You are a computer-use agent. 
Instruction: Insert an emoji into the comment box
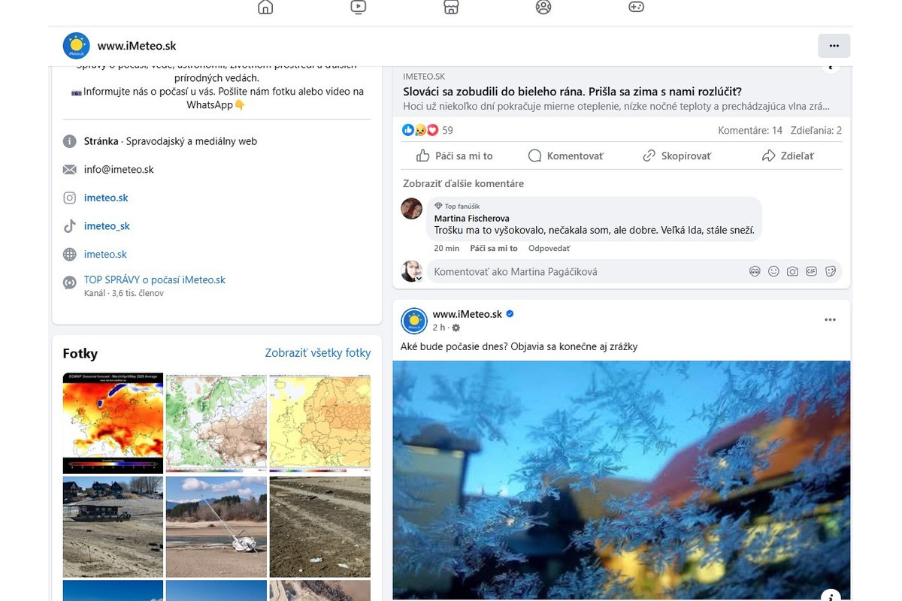click(773, 271)
